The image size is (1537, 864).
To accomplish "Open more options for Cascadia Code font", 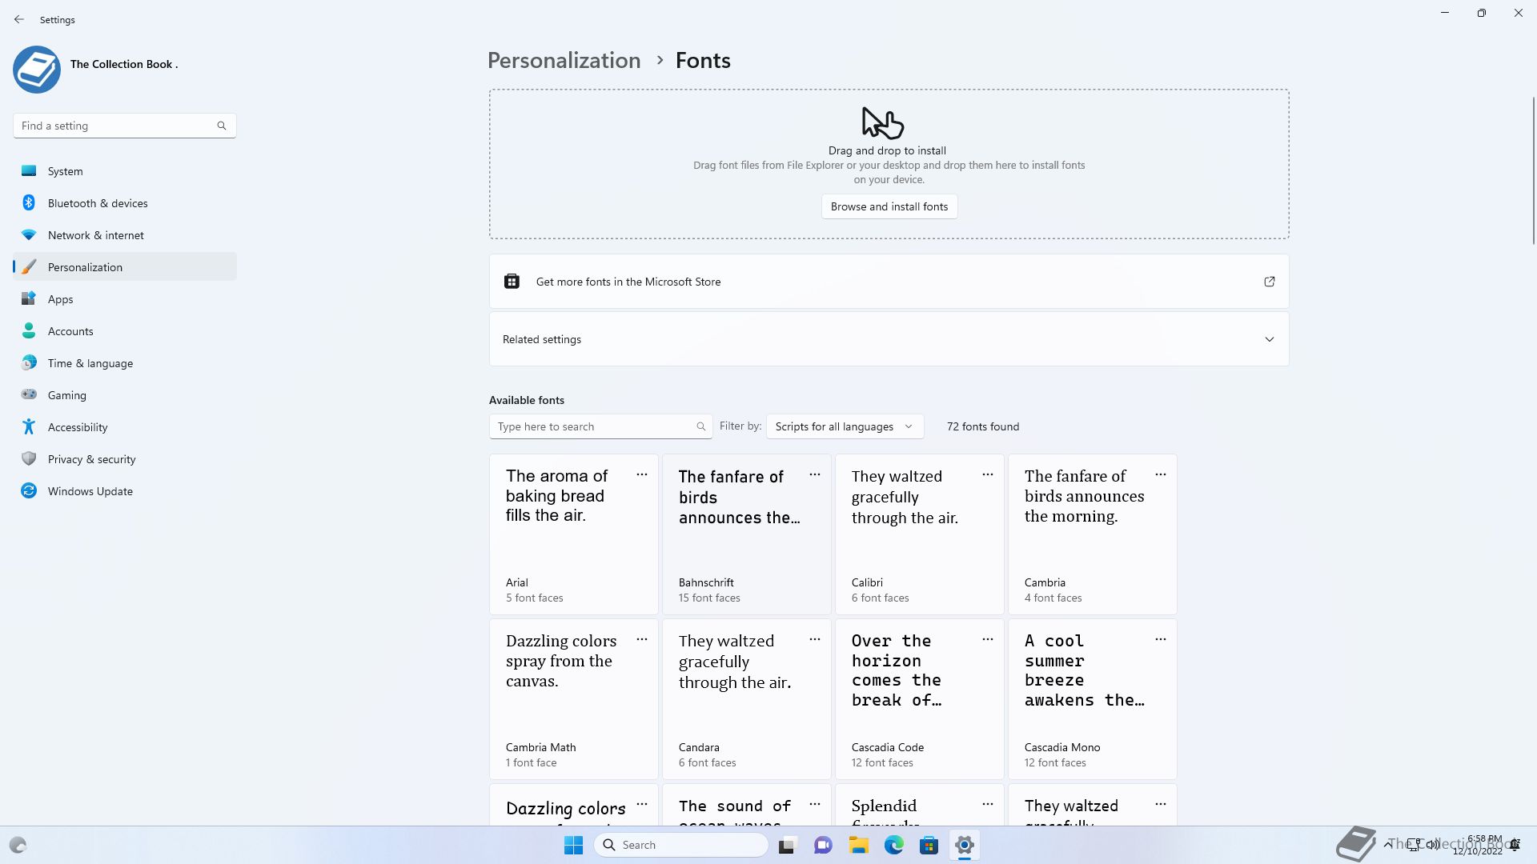I will 988,640.
